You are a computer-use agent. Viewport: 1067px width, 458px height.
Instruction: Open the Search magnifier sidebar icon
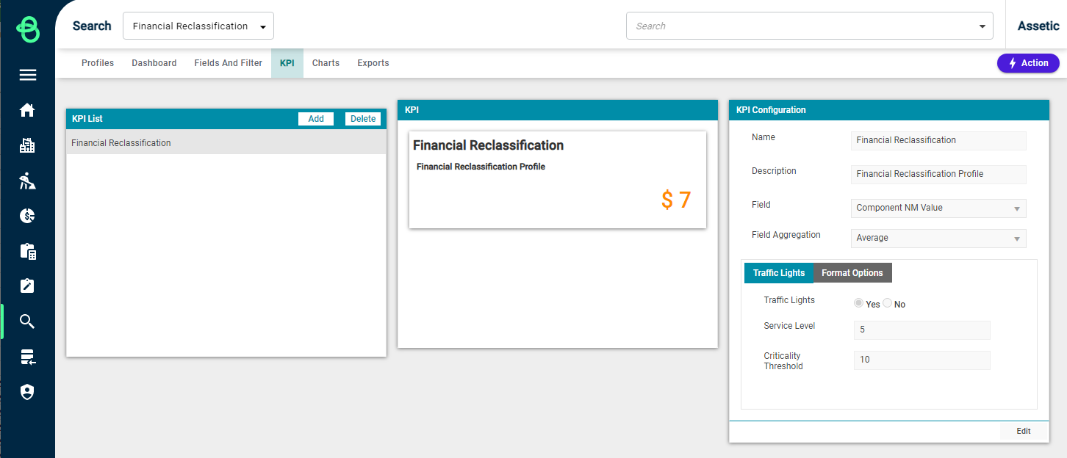[x=27, y=321]
